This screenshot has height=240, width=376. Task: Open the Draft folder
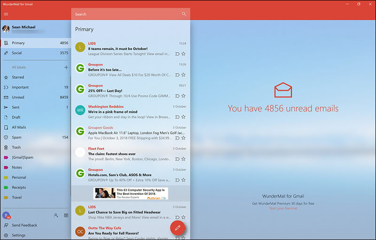pos(36,117)
